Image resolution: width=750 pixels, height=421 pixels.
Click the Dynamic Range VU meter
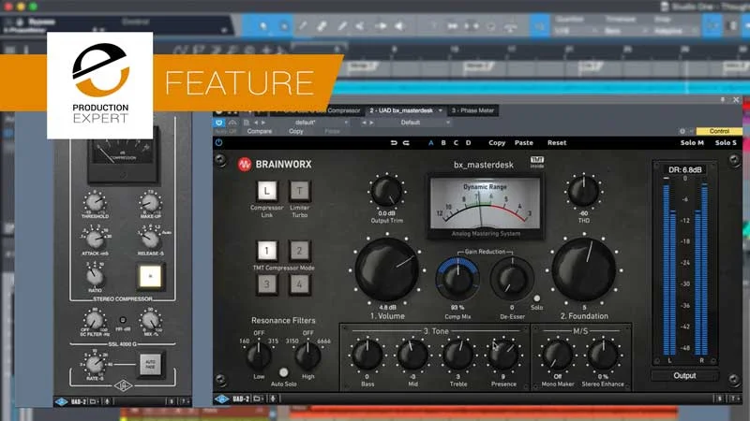point(485,205)
